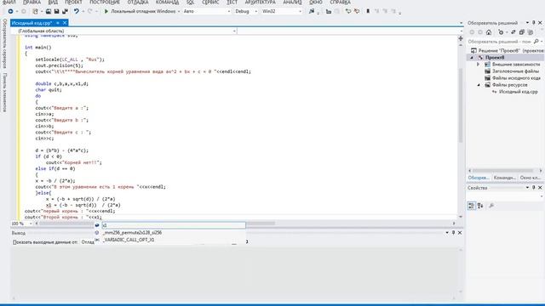The width and height of the screenshot is (545, 306).
Task: Click the open file toolbar icon
Action: pyautogui.click(x=49, y=11)
